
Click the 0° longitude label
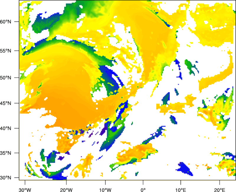(143, 190)
